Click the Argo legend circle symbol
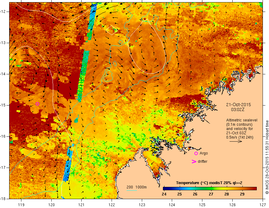This screenshot has height=208, width=269. pos(196,154)
